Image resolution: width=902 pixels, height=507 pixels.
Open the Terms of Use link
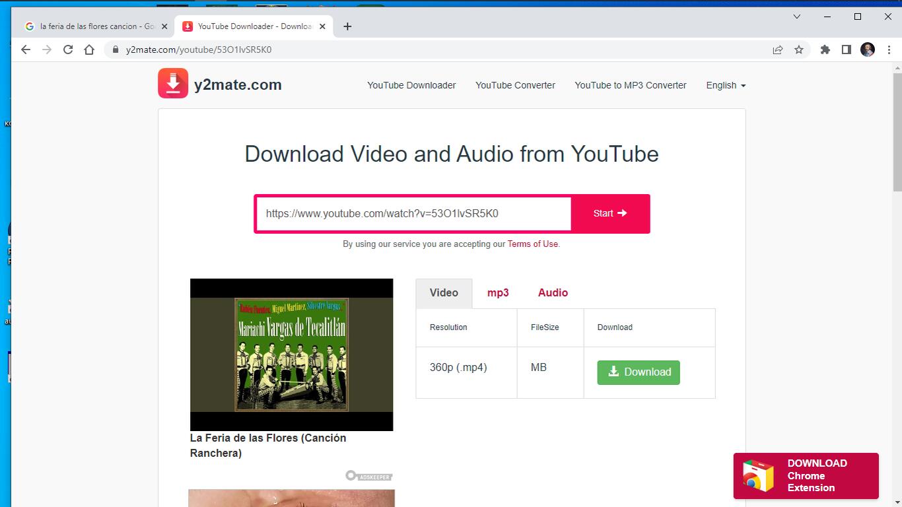tap(533, 244)
